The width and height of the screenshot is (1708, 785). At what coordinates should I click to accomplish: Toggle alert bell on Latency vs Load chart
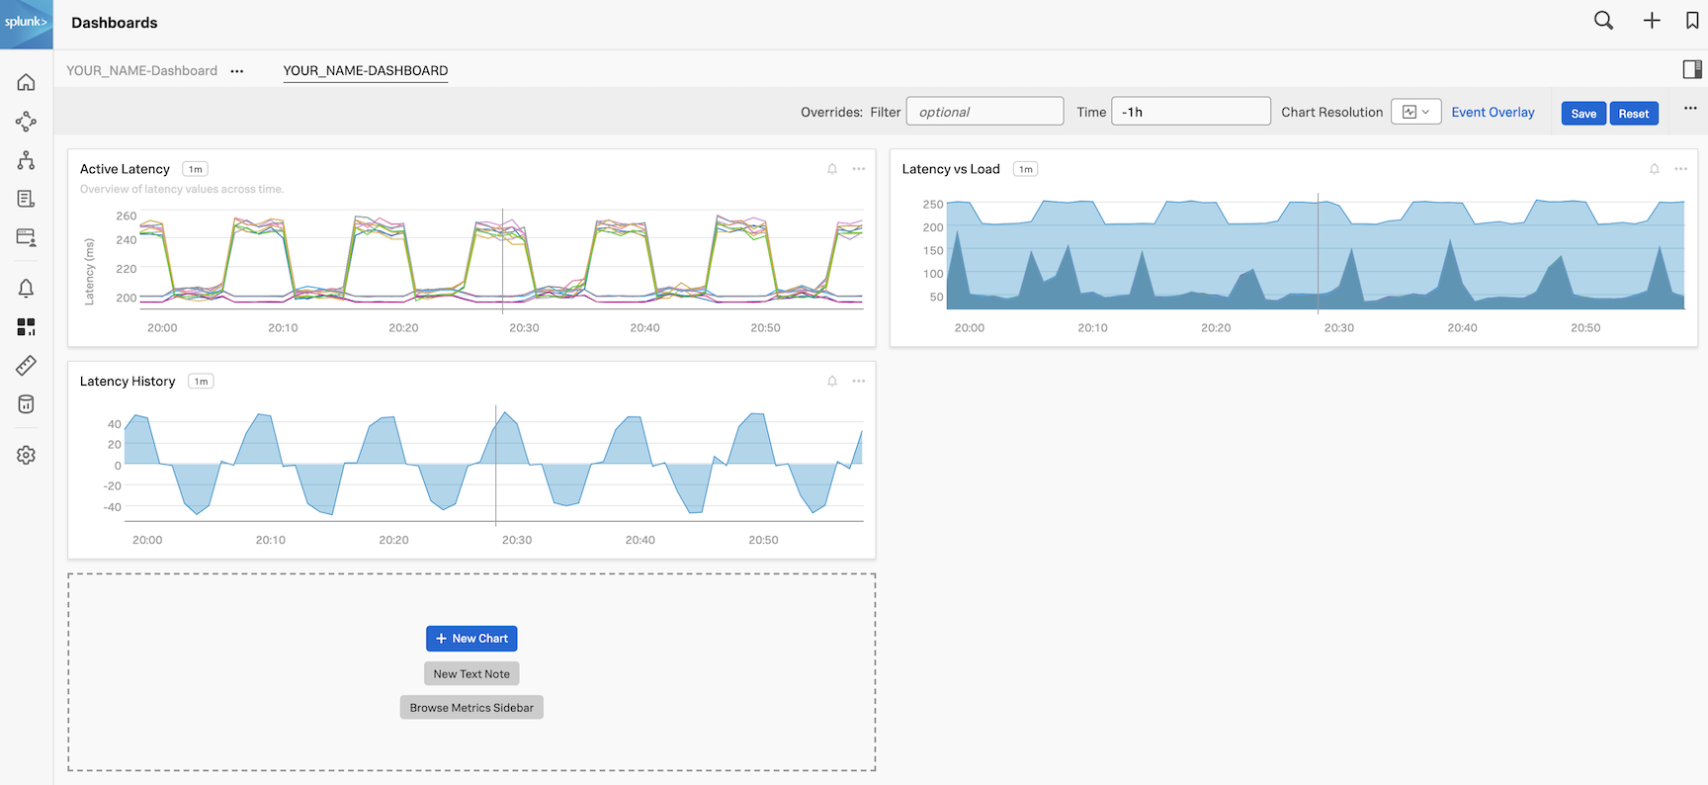pyautogui.click(x=1654, y=169)
